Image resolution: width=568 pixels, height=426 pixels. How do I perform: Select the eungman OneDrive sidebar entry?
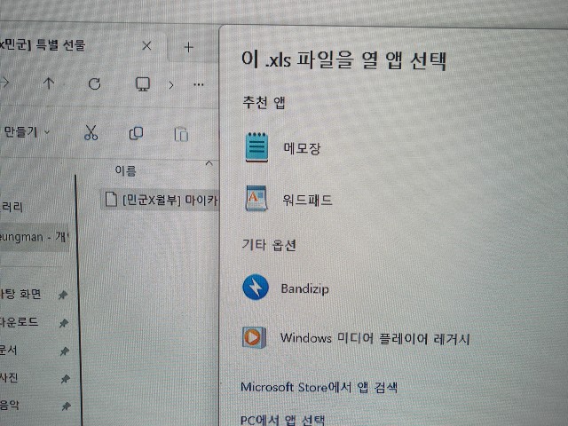34,237
